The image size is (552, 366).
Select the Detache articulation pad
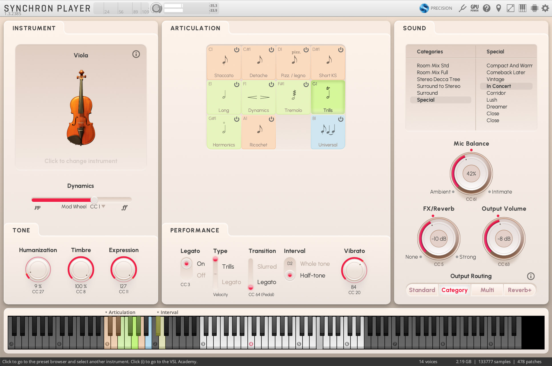259,62
